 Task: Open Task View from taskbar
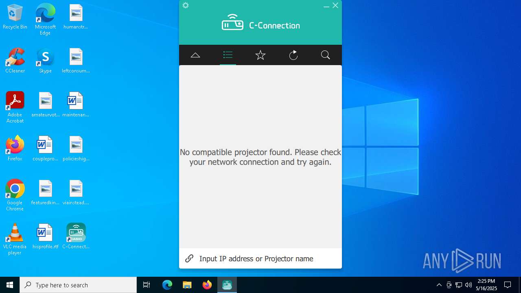click(x=147, y=285)
